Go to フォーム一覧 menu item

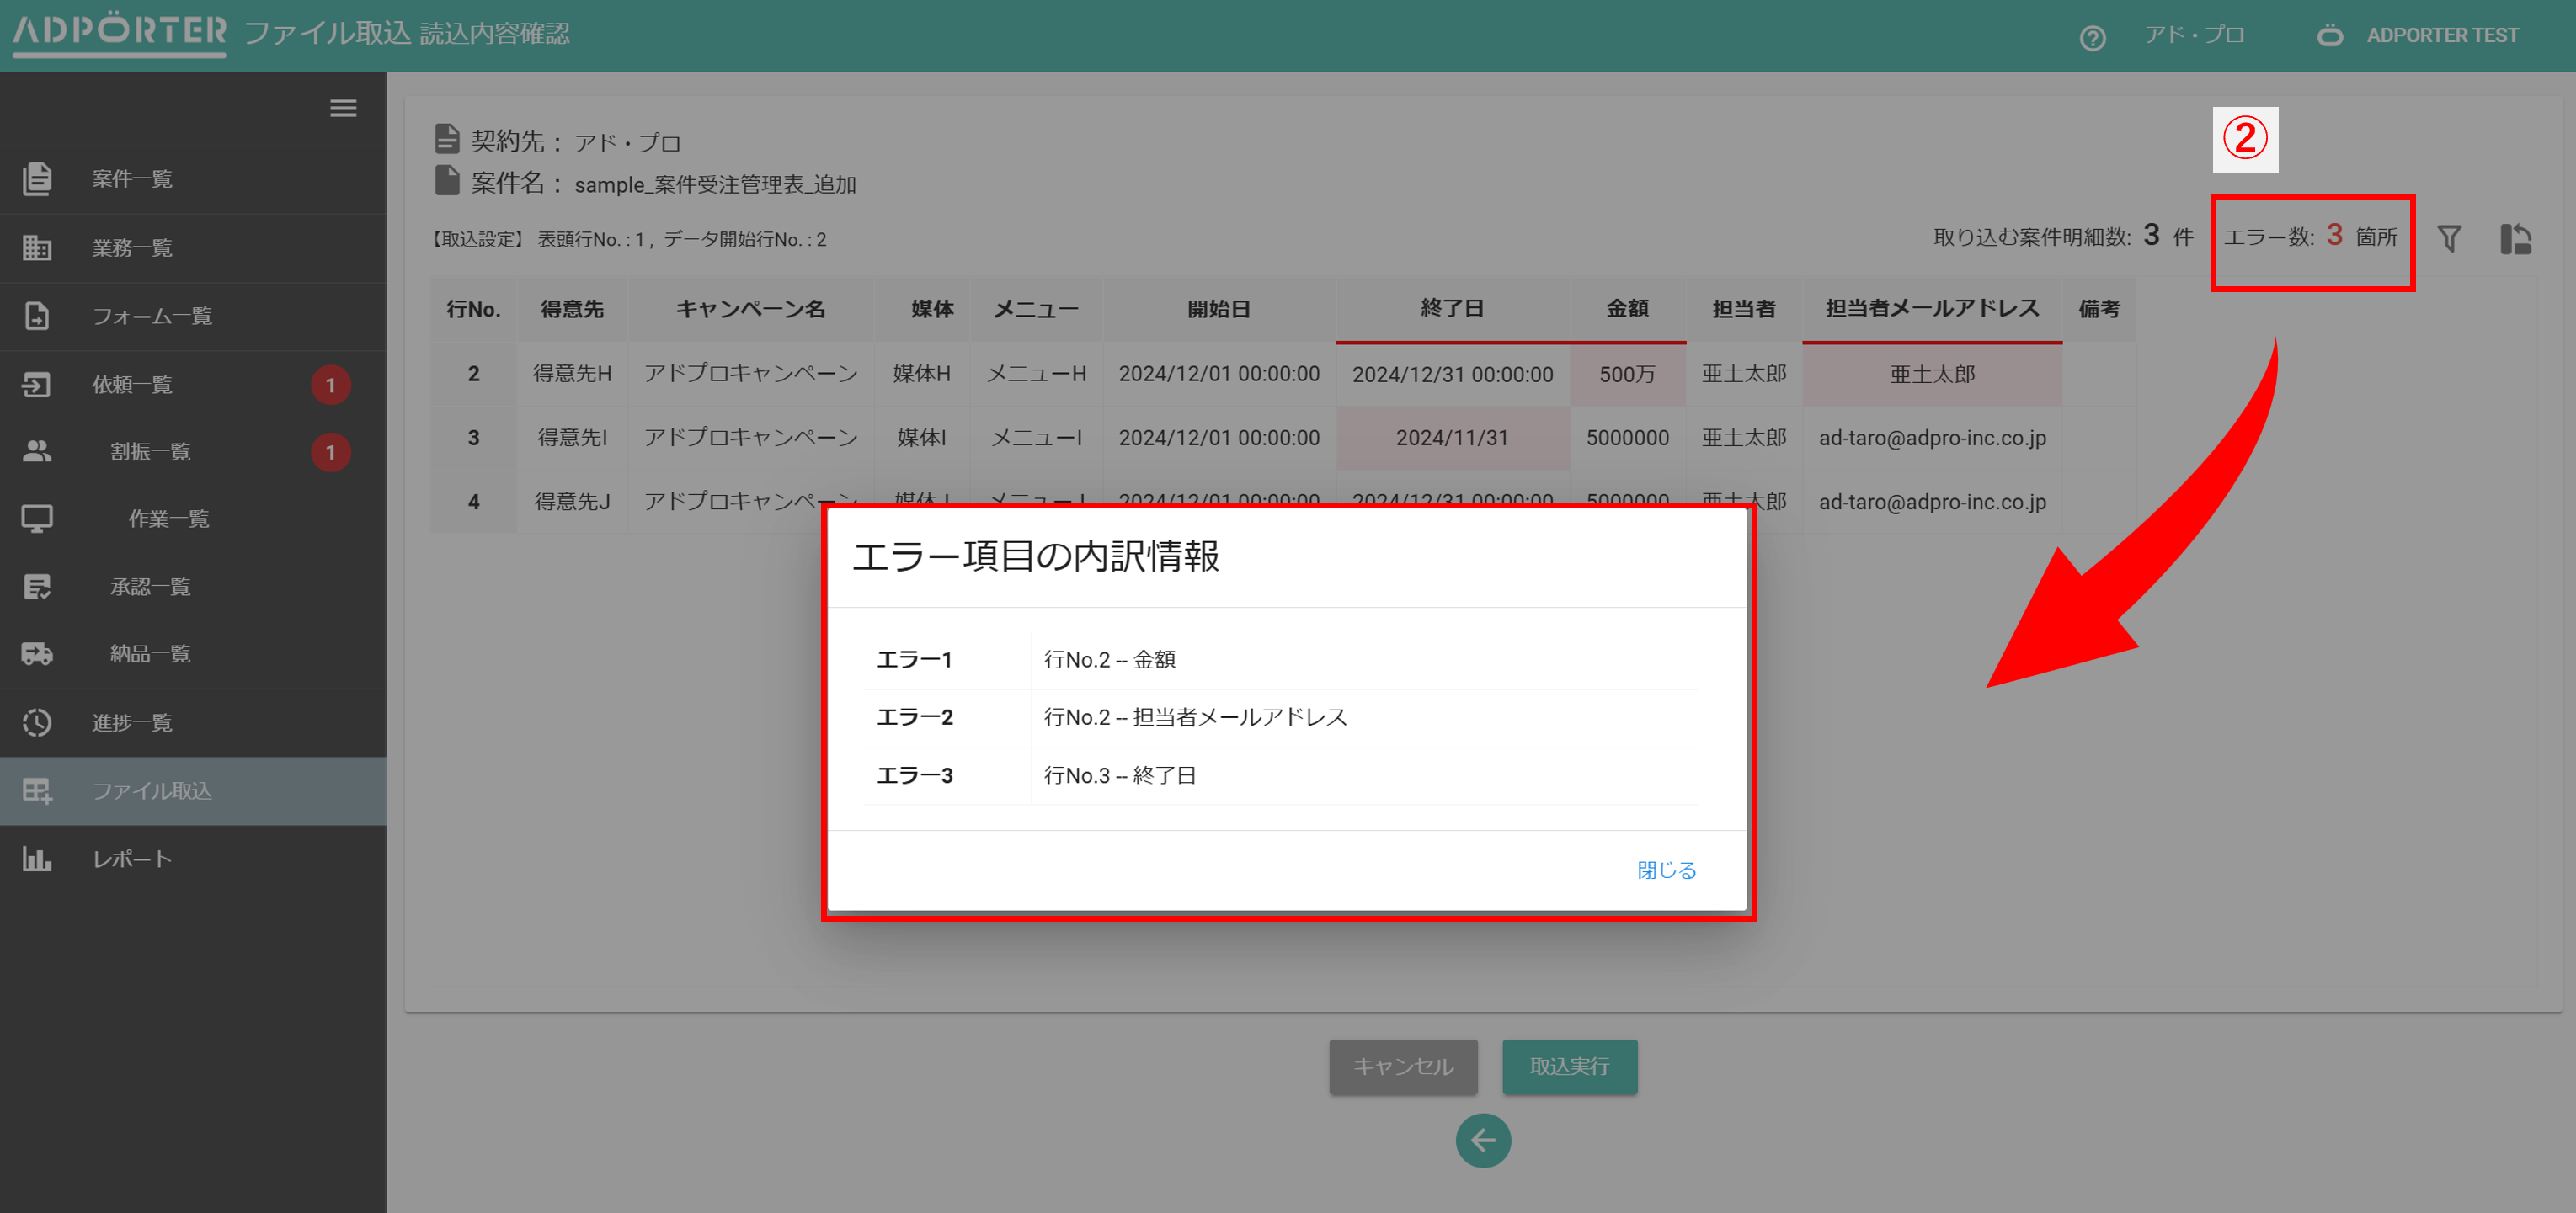[x=193, y=317]
